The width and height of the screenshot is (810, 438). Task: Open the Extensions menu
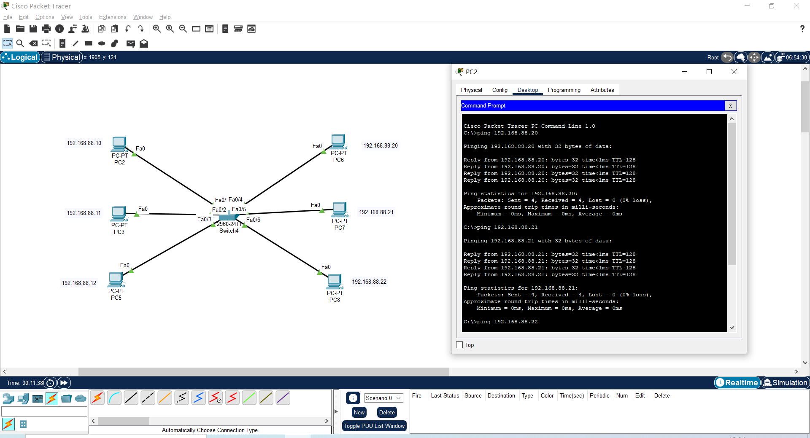[113, 17]
